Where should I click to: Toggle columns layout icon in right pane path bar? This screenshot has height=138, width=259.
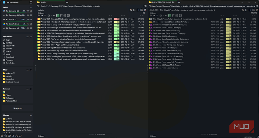pos(257,6)
